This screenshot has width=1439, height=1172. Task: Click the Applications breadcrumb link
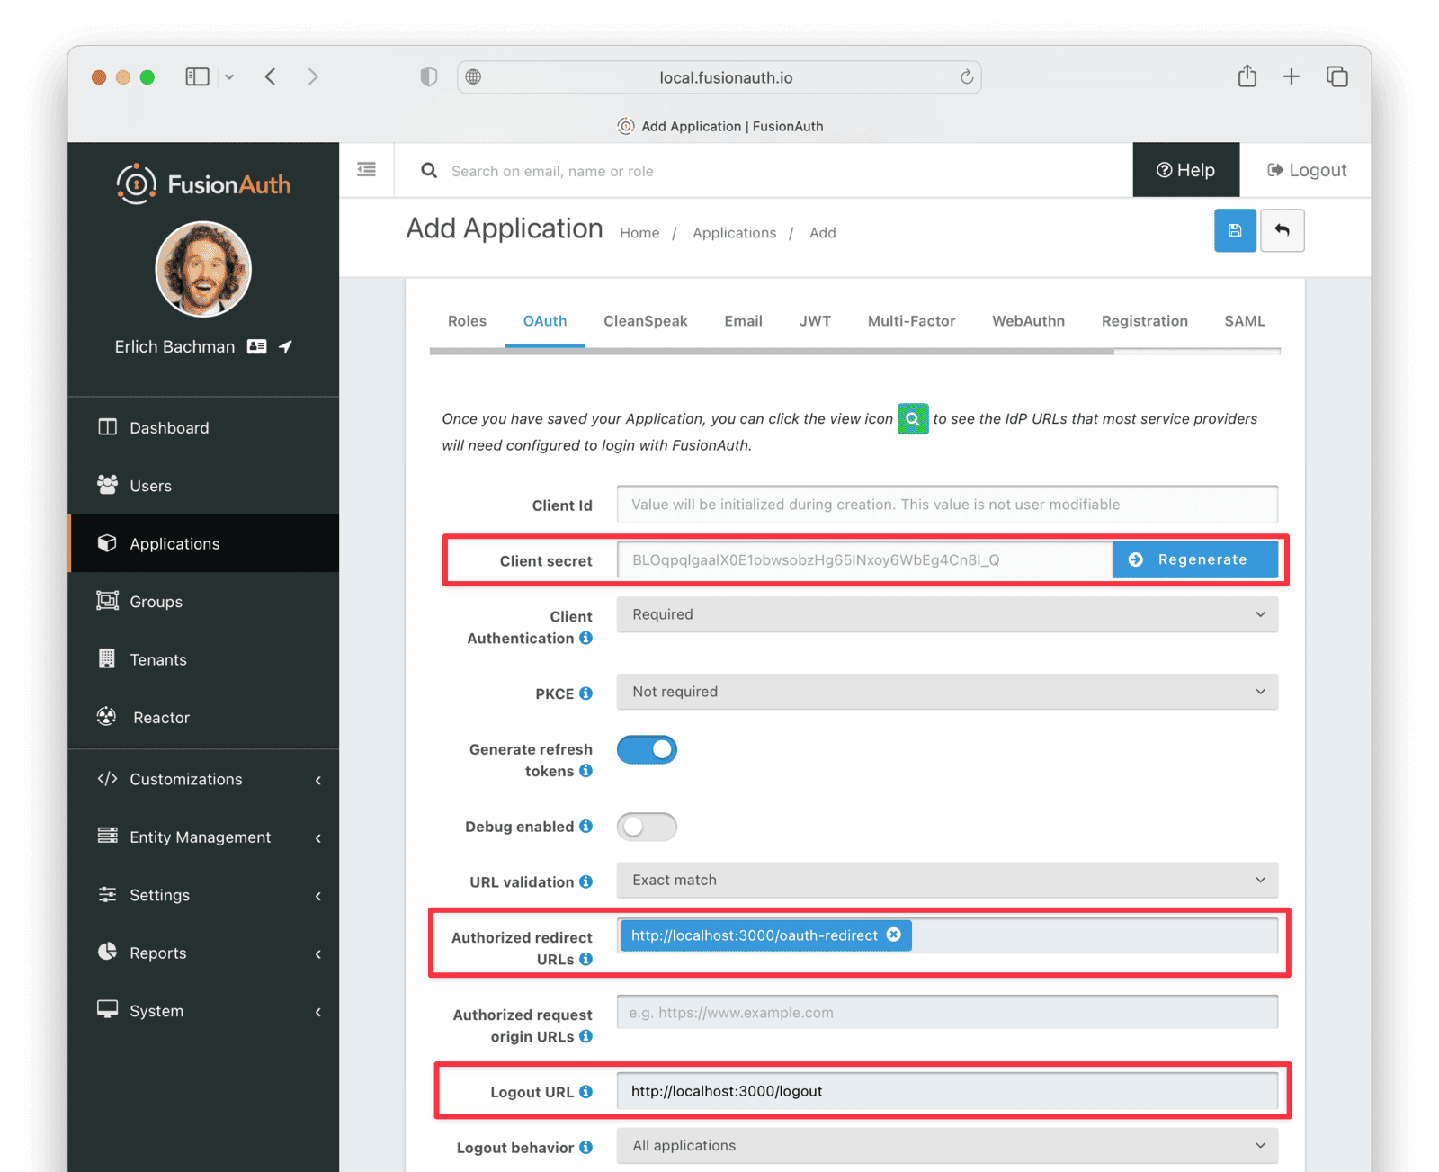click(734, 233)
